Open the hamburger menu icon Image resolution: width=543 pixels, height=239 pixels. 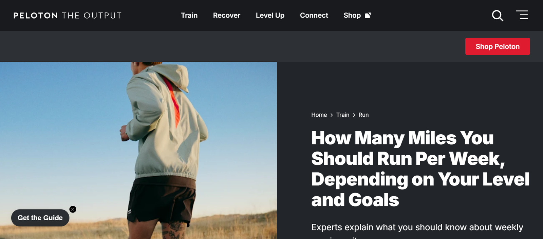coord(522,15)
